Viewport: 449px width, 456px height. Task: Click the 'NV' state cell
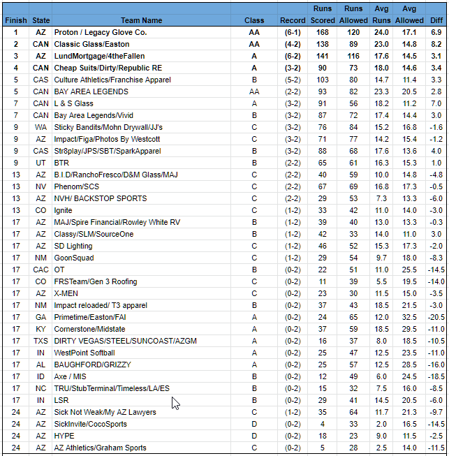click(x=41, y=186)
